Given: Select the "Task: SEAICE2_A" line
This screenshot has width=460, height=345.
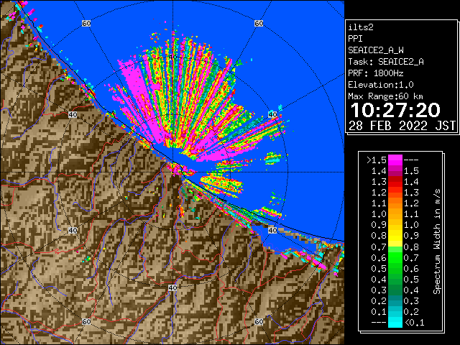Looking at the screenshot, I should 386,62.
